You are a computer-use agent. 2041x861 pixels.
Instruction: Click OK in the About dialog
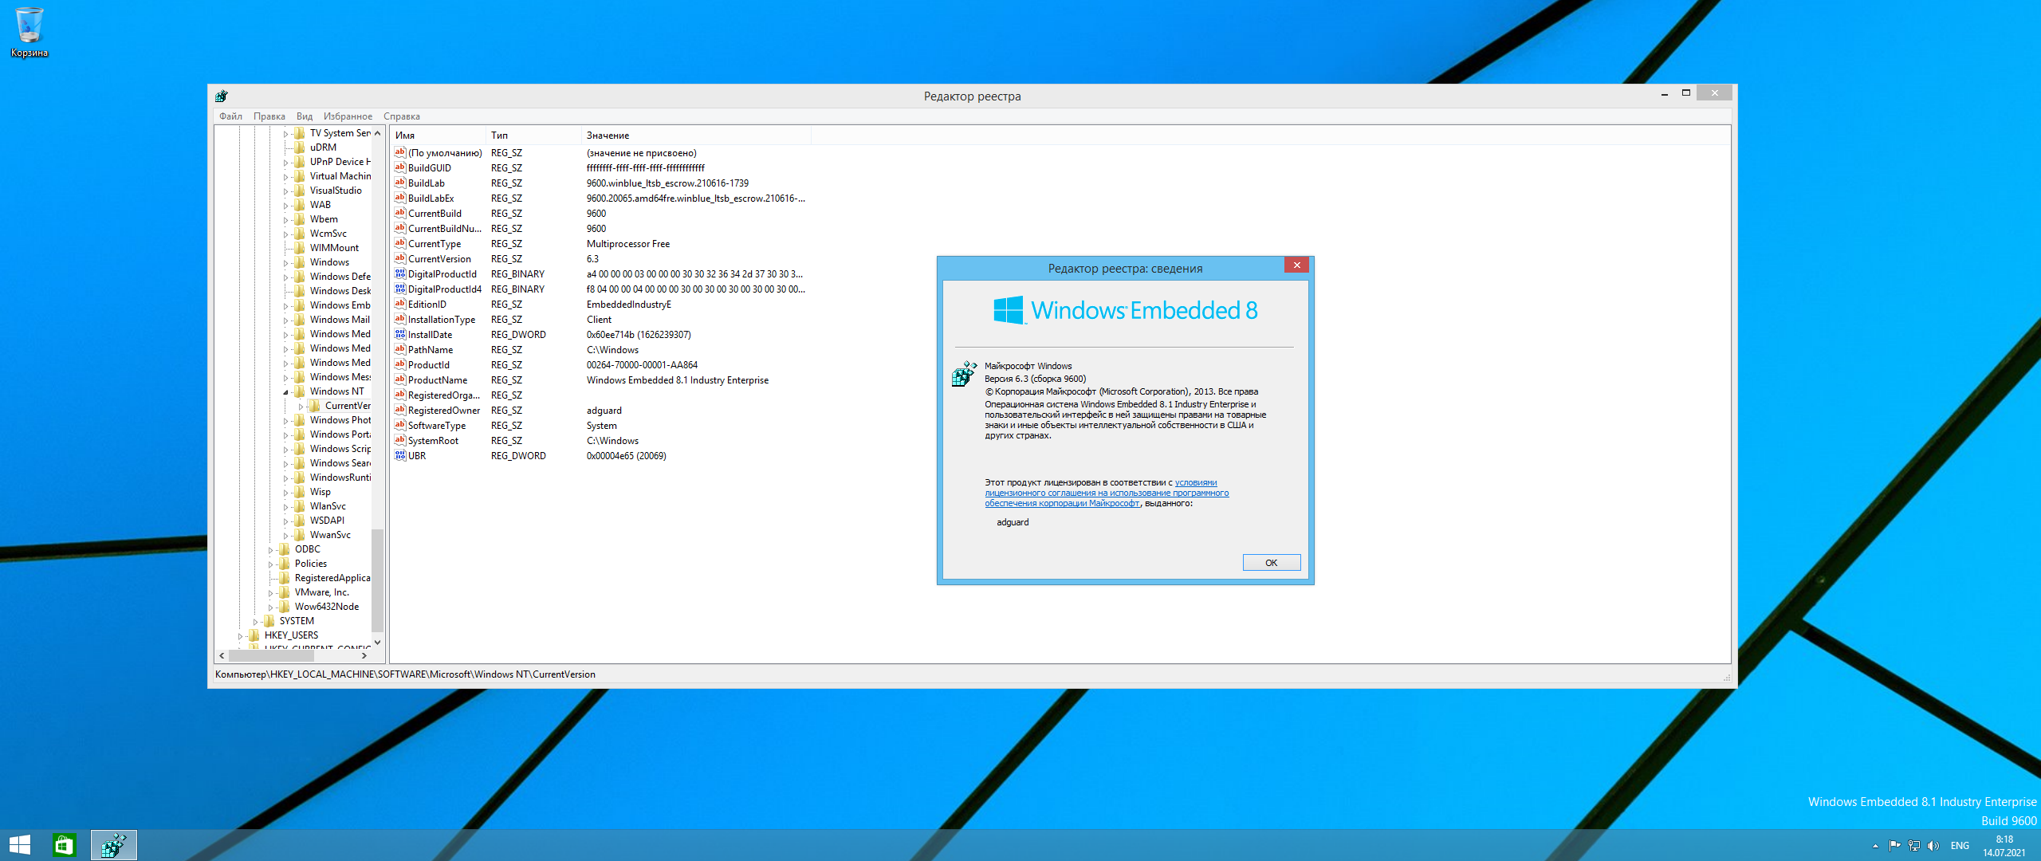1272,563
